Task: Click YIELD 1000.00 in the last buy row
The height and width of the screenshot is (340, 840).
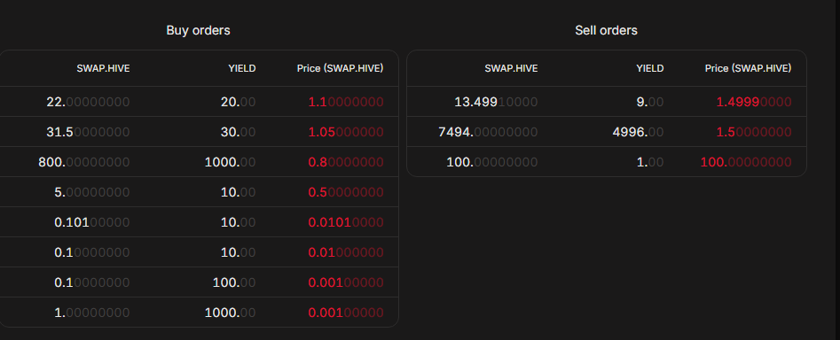Action: click(231, 313)
